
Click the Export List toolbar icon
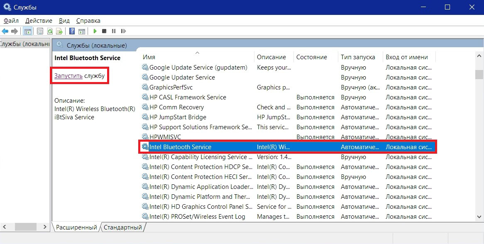tap(59, 31)
